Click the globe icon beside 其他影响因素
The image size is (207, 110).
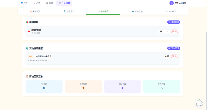click(27, 48)
